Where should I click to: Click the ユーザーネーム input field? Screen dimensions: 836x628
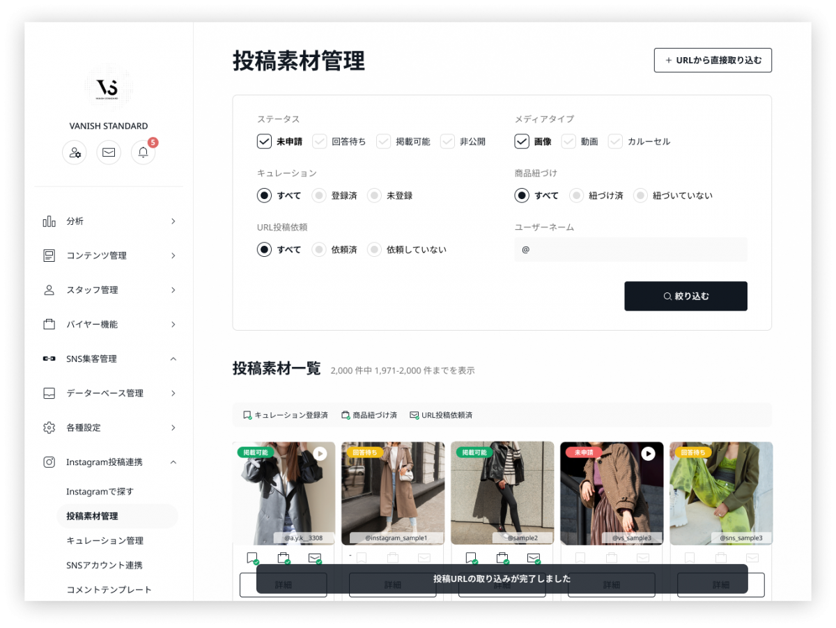point(630,249)
